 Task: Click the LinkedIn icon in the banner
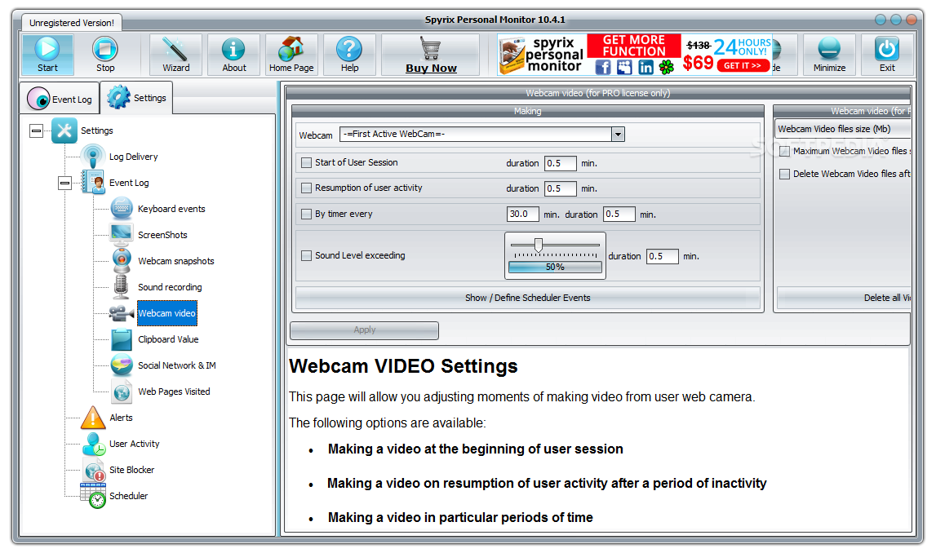tap(645, 67)
